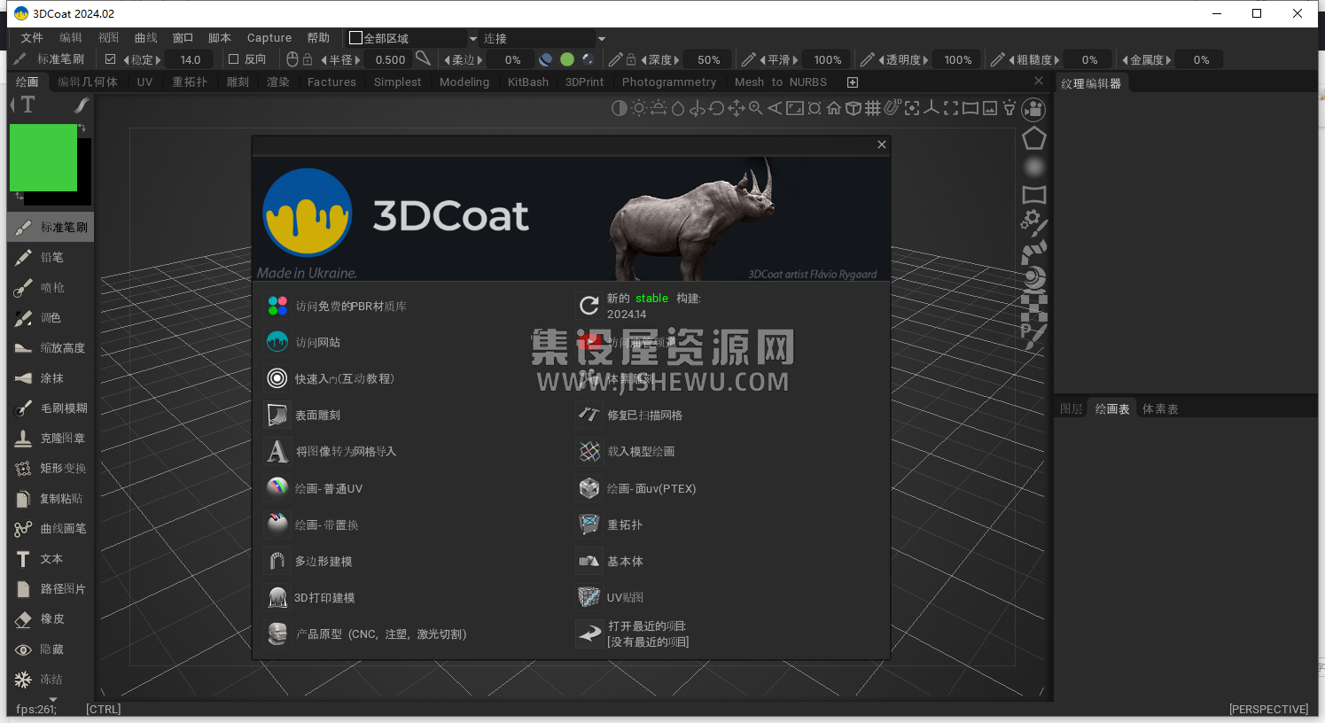Image resolution: width=1325 pixels, height=723 pixels.
Task: Toggle the 全部区域 checkbox
Action: [355, 38]
